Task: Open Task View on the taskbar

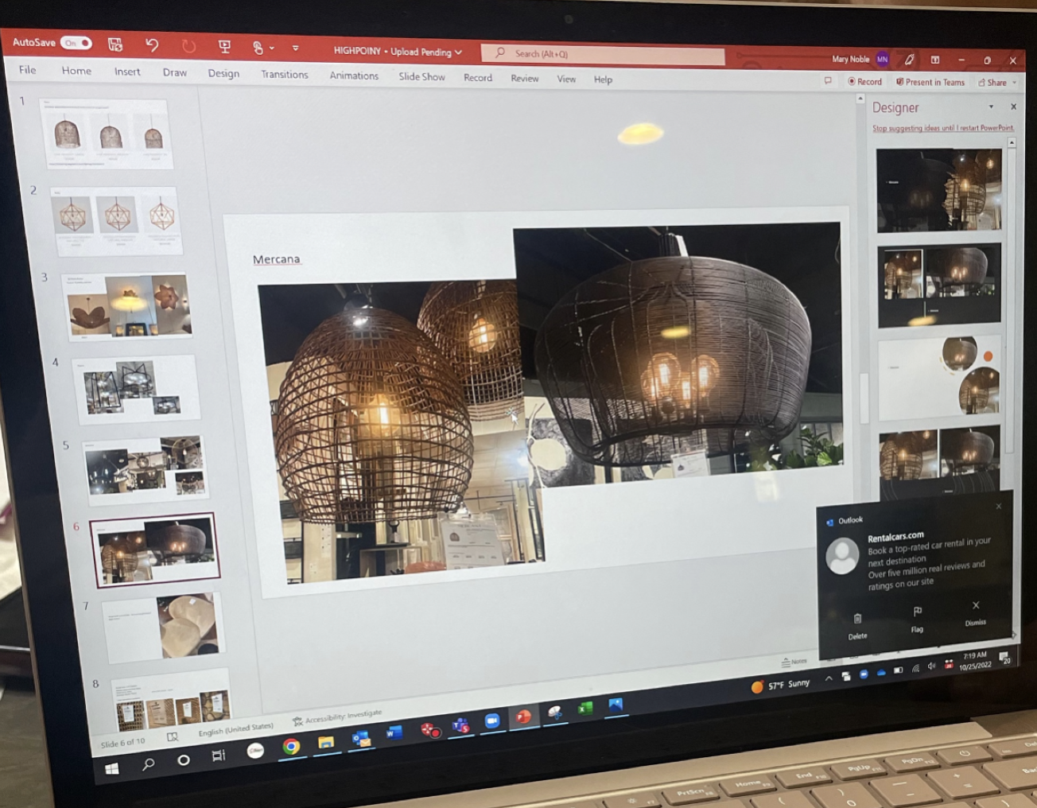Action: [x=218, y=756]
